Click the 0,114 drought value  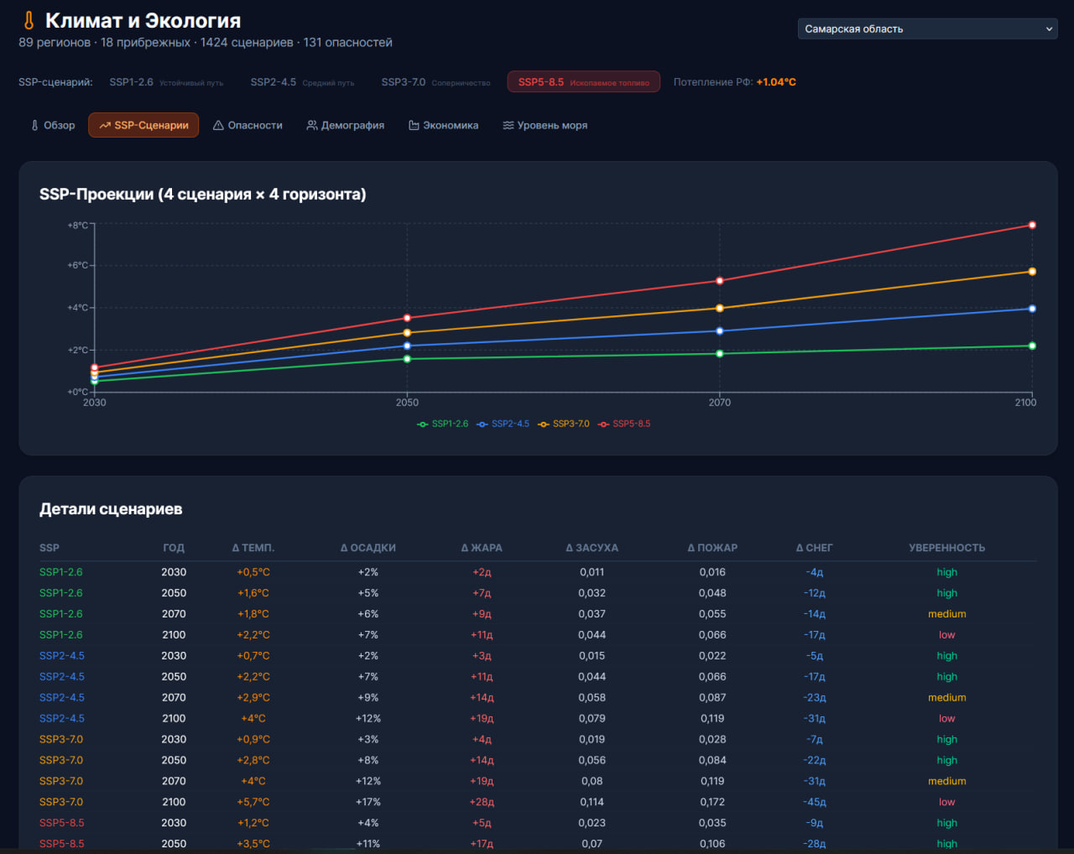pyautogui.click(x=592, y=802)
